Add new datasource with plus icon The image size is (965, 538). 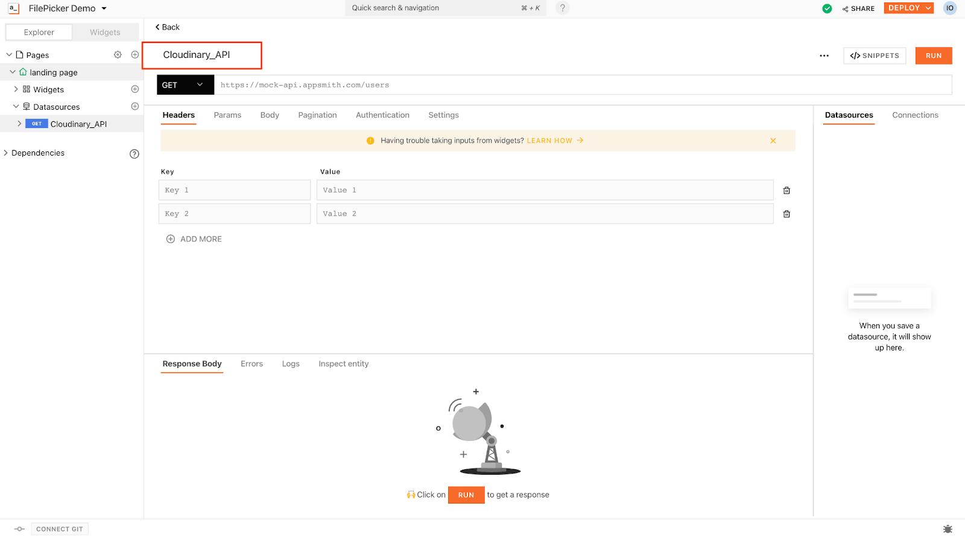135,107
